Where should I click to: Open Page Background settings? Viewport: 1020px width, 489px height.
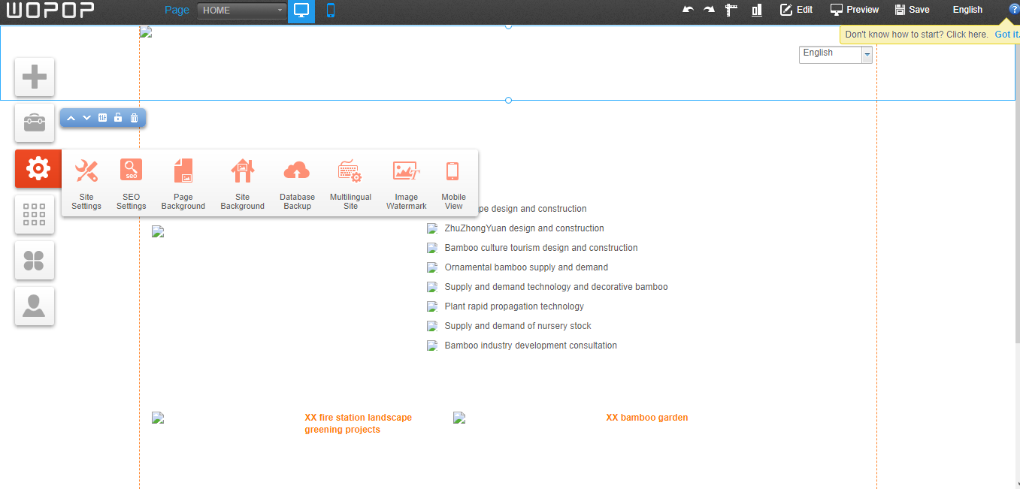(183, 184)
